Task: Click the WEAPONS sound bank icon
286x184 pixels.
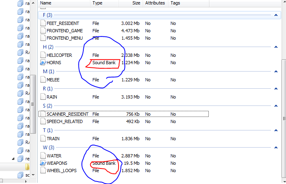Action: tap(43, 163)
